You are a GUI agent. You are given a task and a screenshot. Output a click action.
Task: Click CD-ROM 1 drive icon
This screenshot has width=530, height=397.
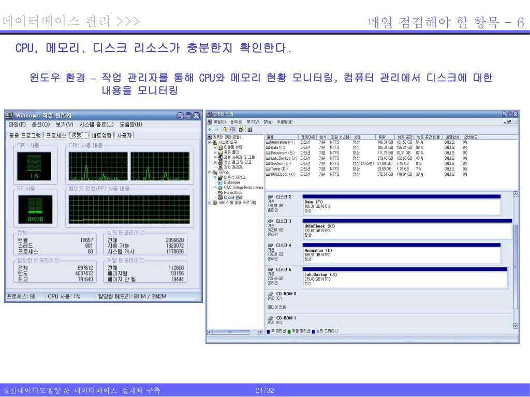tap(270, 318)
